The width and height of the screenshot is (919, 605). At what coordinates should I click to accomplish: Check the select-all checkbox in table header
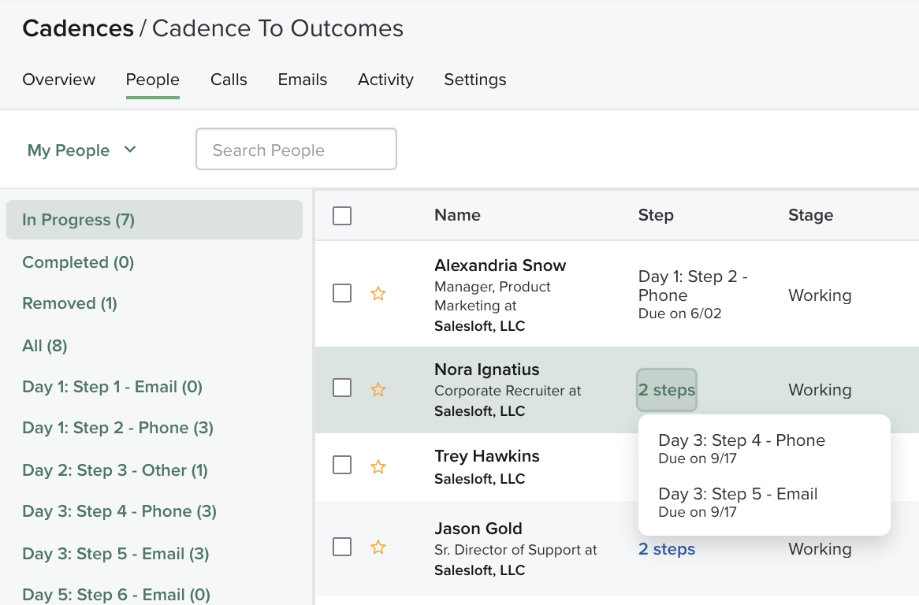pos(342,215)
